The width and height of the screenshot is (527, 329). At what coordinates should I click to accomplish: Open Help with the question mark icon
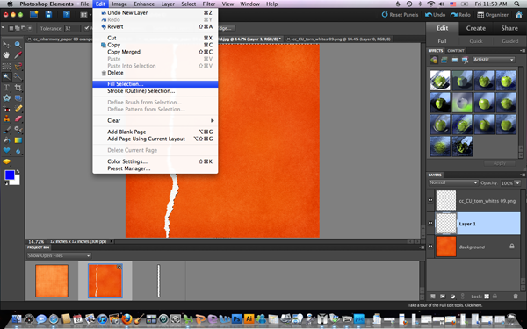point(66,14)
